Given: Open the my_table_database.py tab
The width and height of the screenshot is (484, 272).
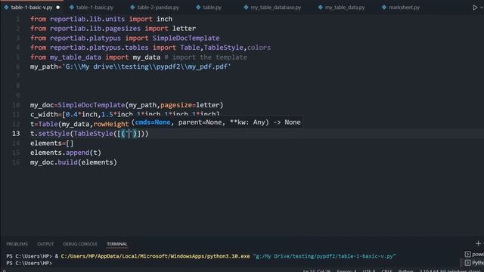Looking at the screenshot, I should coord(272,7).
